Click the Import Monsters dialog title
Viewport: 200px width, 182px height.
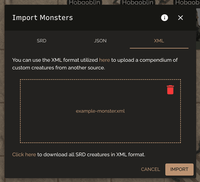(x=42, y=18)
